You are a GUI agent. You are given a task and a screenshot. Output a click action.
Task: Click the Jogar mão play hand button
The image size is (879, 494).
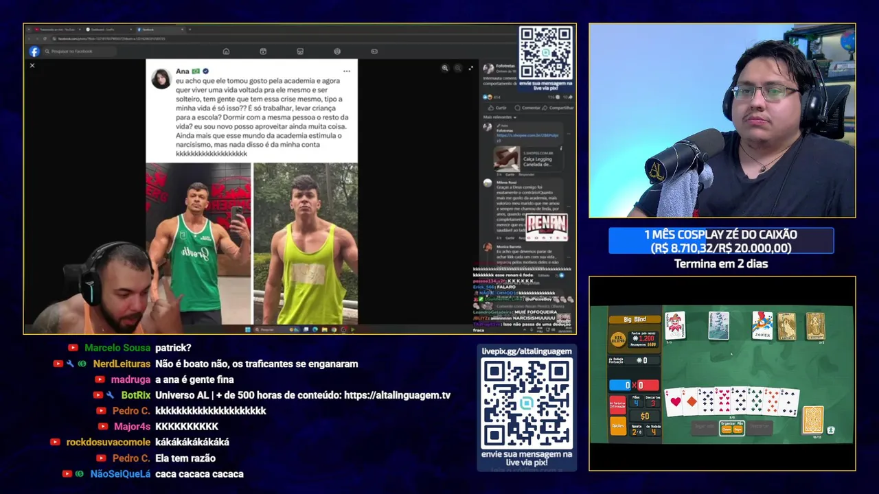(705, 427)
